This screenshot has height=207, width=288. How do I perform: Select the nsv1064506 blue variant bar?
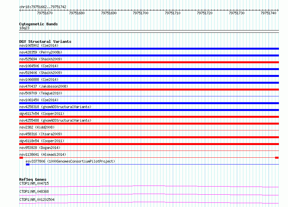point(149,69)
